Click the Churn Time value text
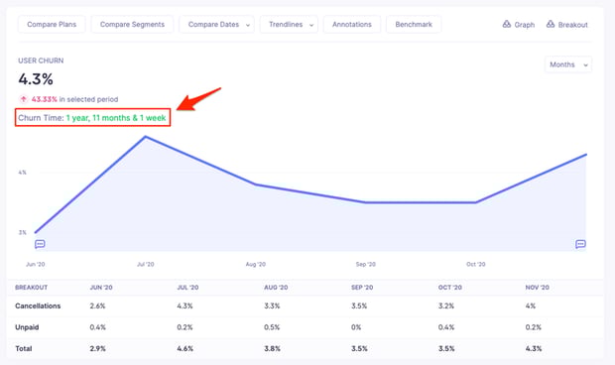The width and height of the screenshot is (615, 365). (x=116, y=118)
